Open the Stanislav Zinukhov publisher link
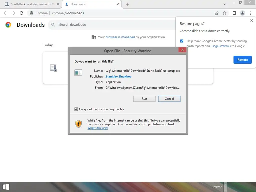This screenshot has height=192, width=256. tap(118, 76)
